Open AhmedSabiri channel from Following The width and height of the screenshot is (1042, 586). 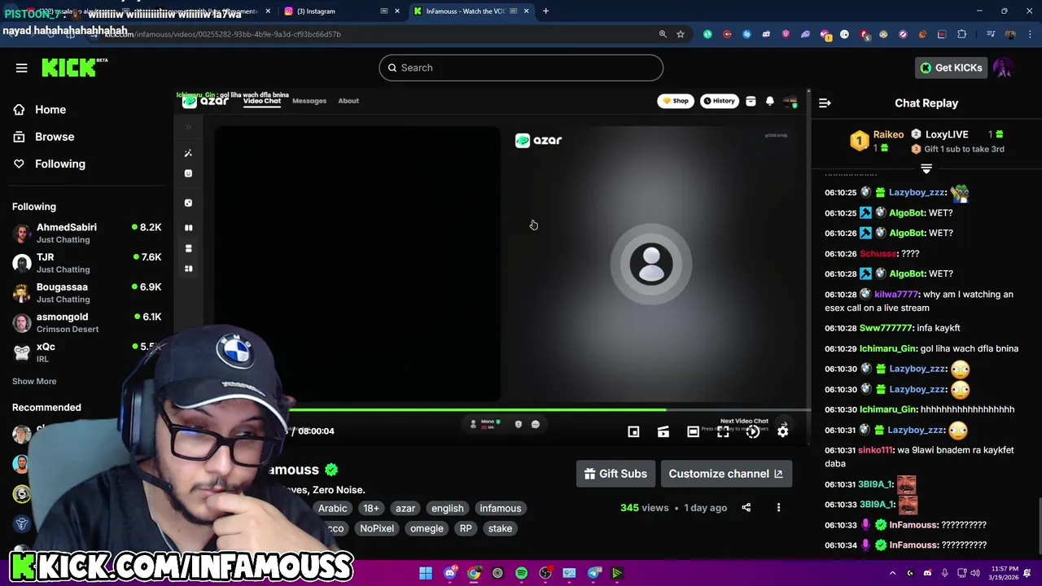pyautogui.click(x=87, y=233)
